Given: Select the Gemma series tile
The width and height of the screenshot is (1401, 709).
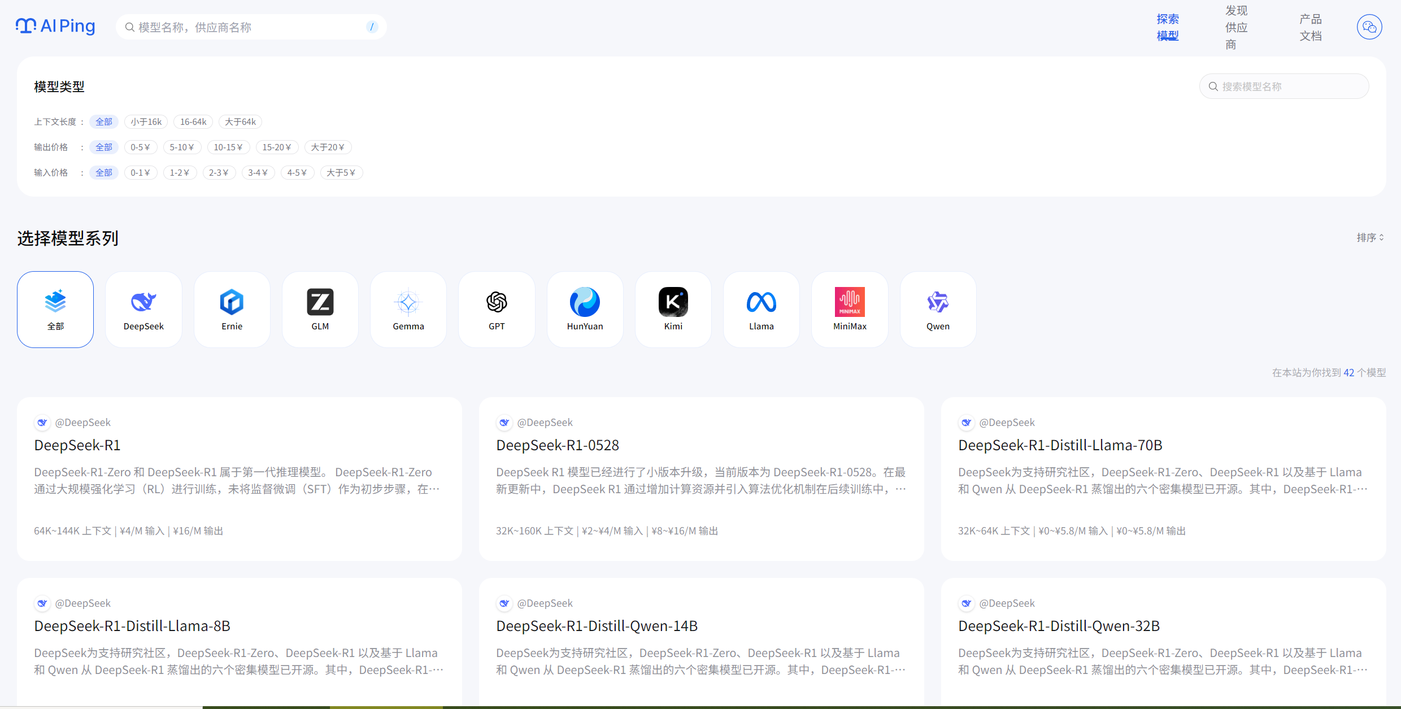Looking at the screenshot, I should (408, 310).
